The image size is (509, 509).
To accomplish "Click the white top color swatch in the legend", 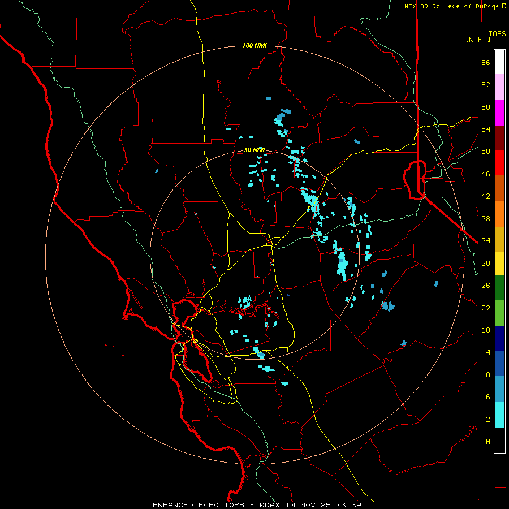I will pos(499,62).
